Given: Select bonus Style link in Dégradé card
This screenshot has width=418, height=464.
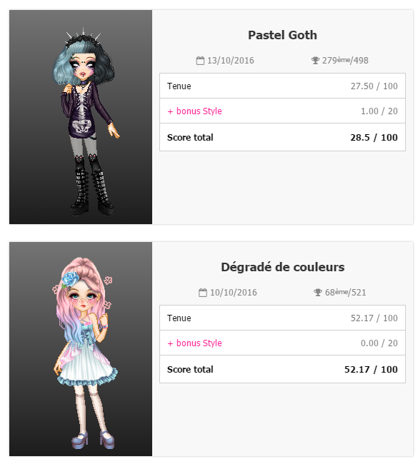Looking at the screenshot, I should pos(194,343).
